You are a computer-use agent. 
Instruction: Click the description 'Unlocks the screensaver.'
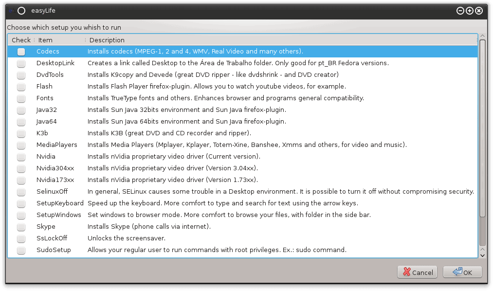tap(127, 238)
